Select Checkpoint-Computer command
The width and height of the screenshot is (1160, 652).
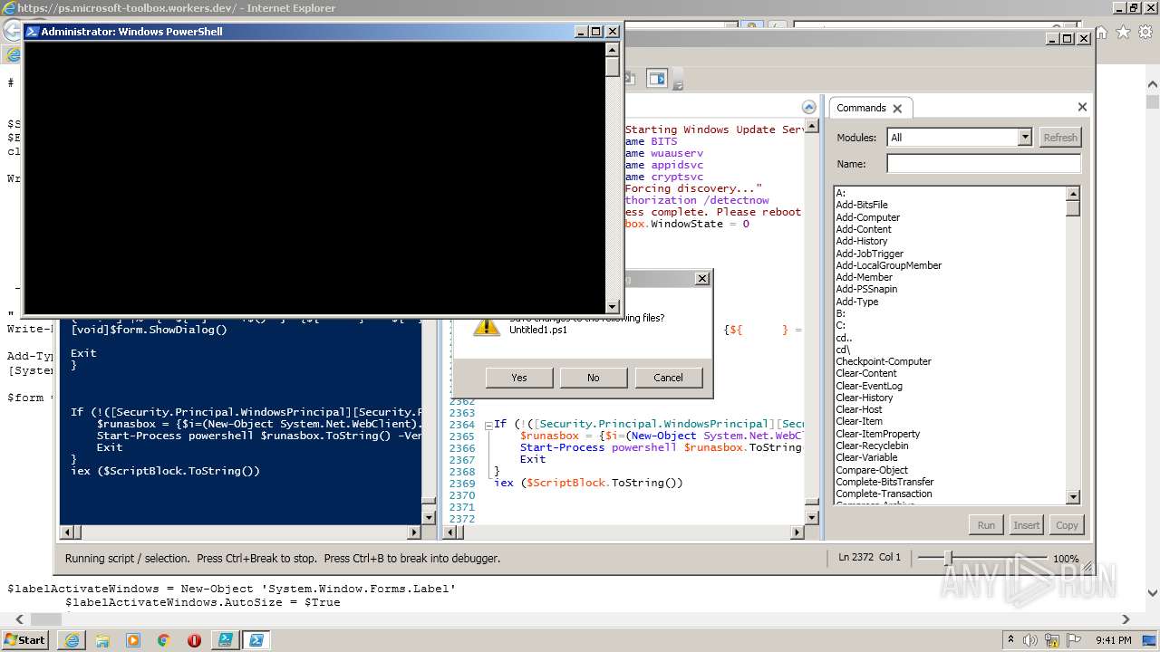pyautogui.click(x=883, y=361)
